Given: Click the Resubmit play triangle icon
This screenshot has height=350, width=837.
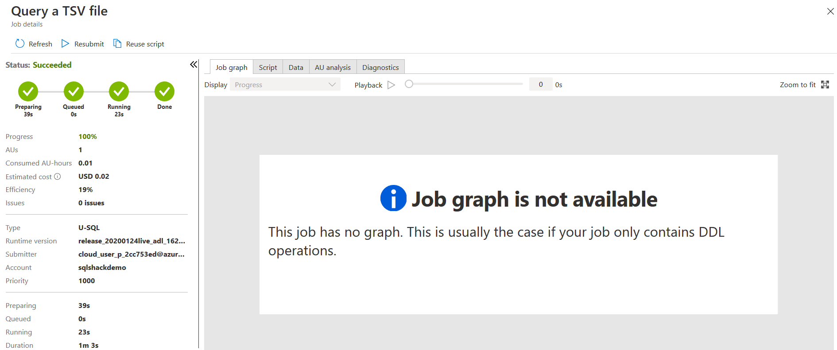Looking at the screenshot, I should (65, 43).
